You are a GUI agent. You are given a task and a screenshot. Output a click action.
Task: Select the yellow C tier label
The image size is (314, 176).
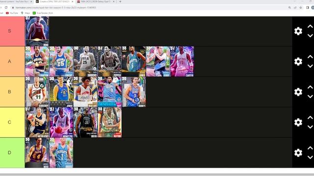[12, 122]
